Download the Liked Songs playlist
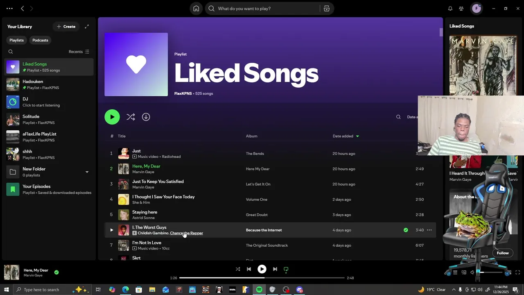Viewport: 524px width, 295px height. [x=146, y=117]
